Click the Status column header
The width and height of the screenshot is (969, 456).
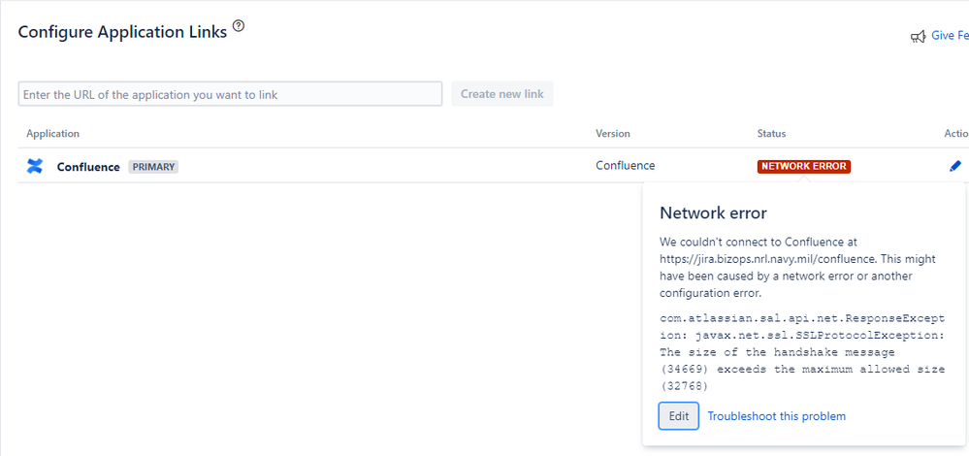(x=771, y=134)
